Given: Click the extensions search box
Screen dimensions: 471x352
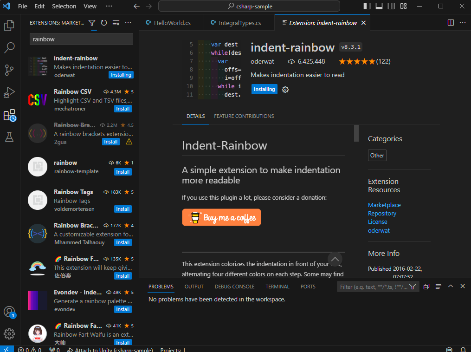Looking at the screenshot, I should point(81,39).
